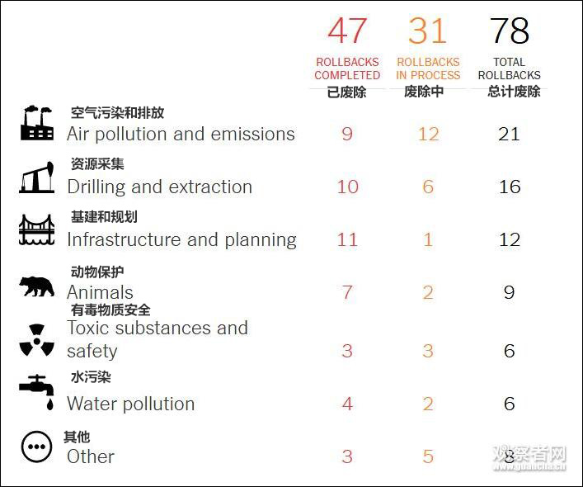
Task: Click the Toxic substances and safety label
Action: point(157,339)
